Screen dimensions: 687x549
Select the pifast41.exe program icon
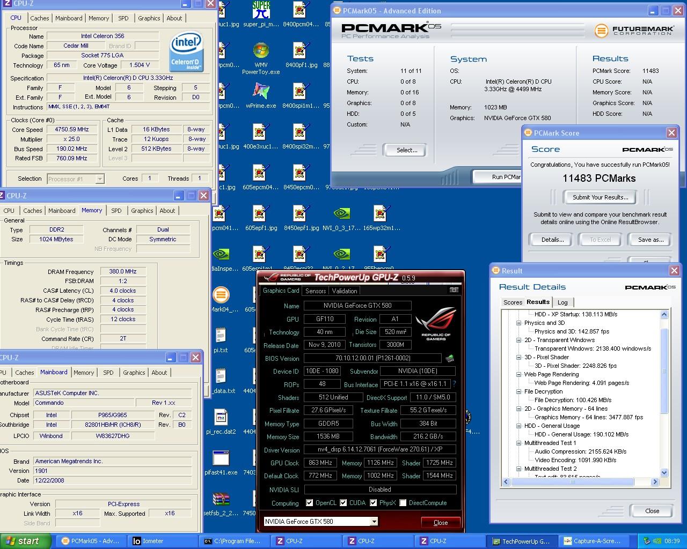point(221,463)
